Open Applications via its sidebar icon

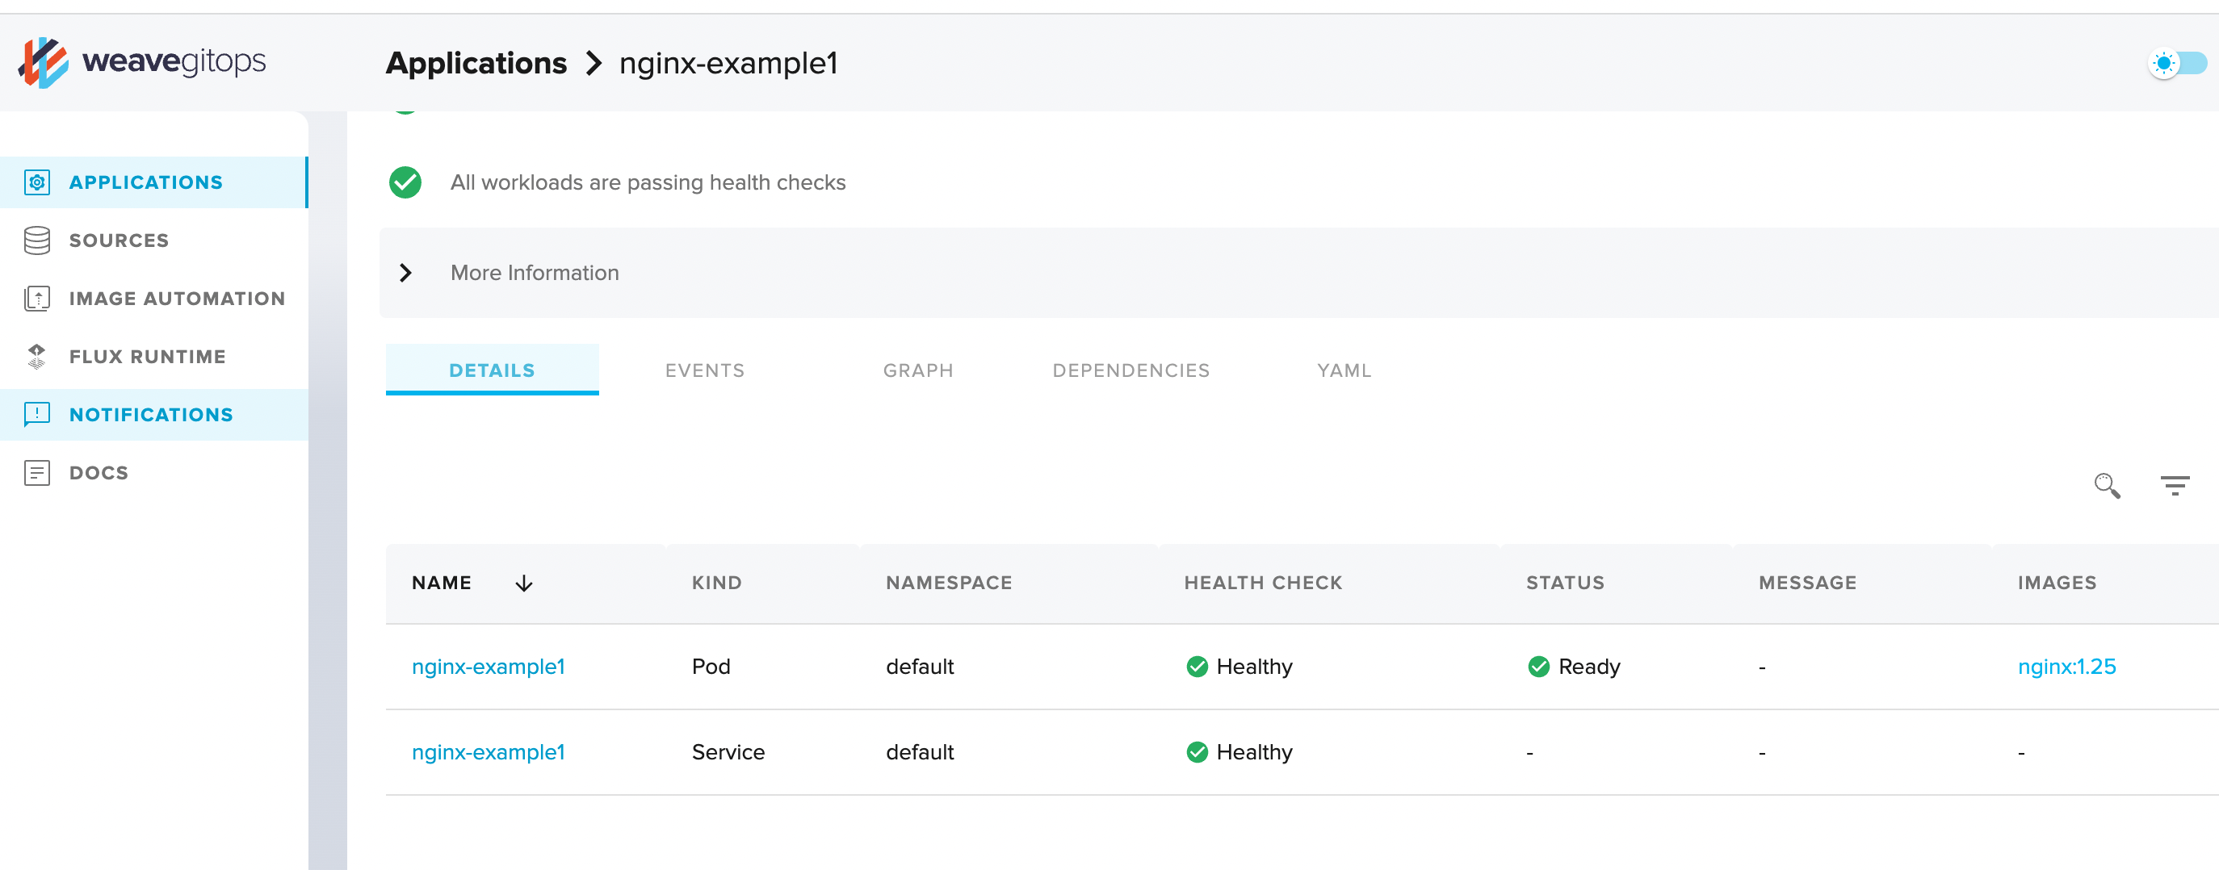coord(37,182)
